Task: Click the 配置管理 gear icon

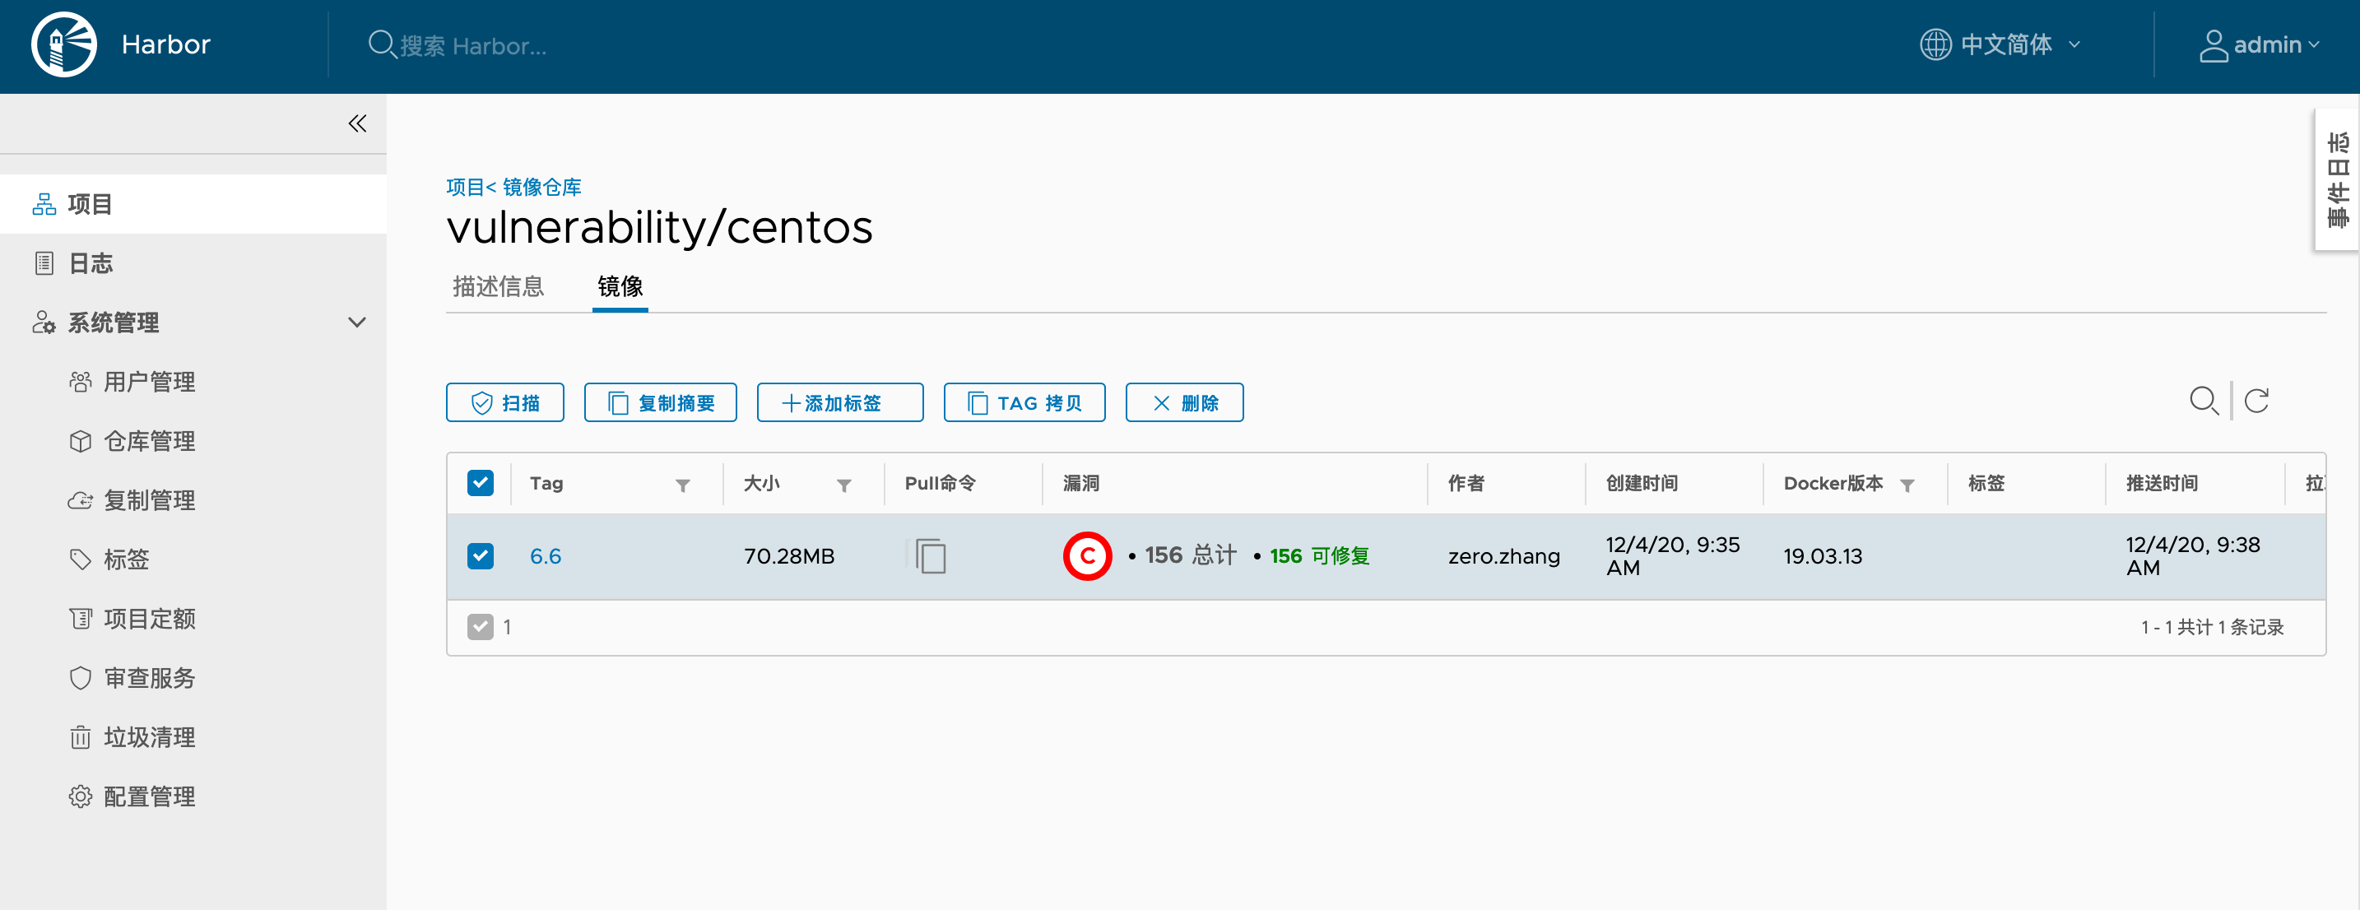Action: pyautogui.click(x=81, y=796)
